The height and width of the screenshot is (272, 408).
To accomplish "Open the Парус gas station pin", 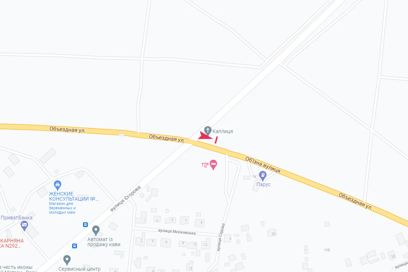I will (262, 176).
